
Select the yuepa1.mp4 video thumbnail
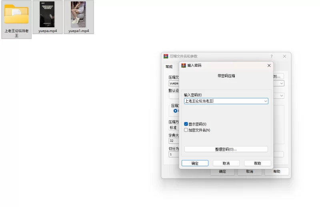pyautogui.click(x=78, y=14)
